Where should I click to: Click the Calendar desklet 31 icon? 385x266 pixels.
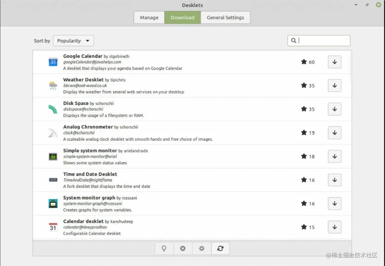[x=53, y=227]
